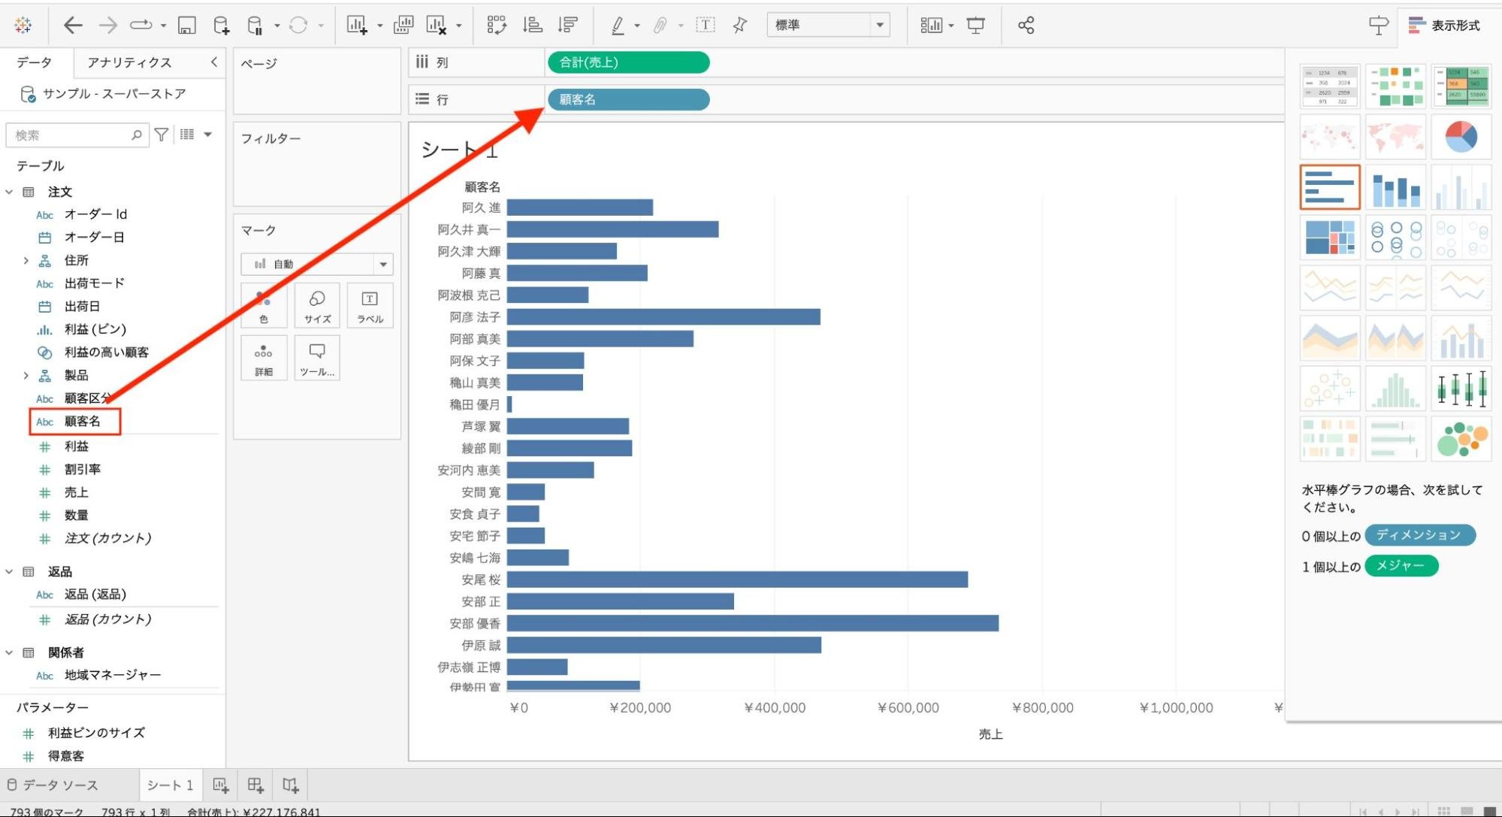Collapse the 関係者 table
The height and width of the screenshot is (817, 1502).
click(9, 652)
